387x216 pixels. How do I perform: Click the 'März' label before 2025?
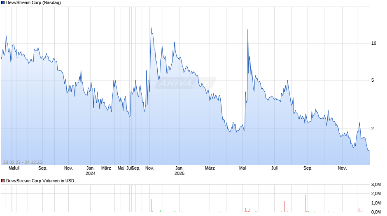click(106, 168)
